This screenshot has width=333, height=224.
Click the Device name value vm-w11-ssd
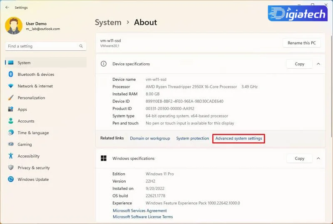(156, 80)
